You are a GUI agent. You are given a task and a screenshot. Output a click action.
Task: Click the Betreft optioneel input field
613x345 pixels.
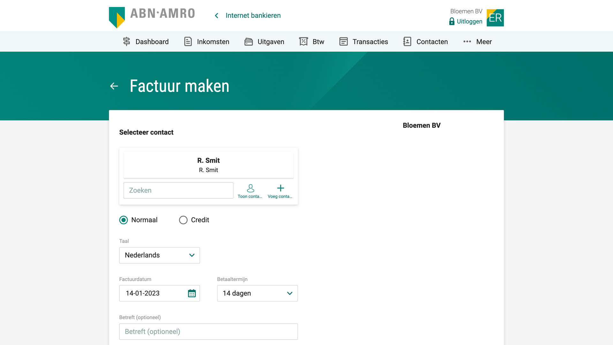[208, 331]
